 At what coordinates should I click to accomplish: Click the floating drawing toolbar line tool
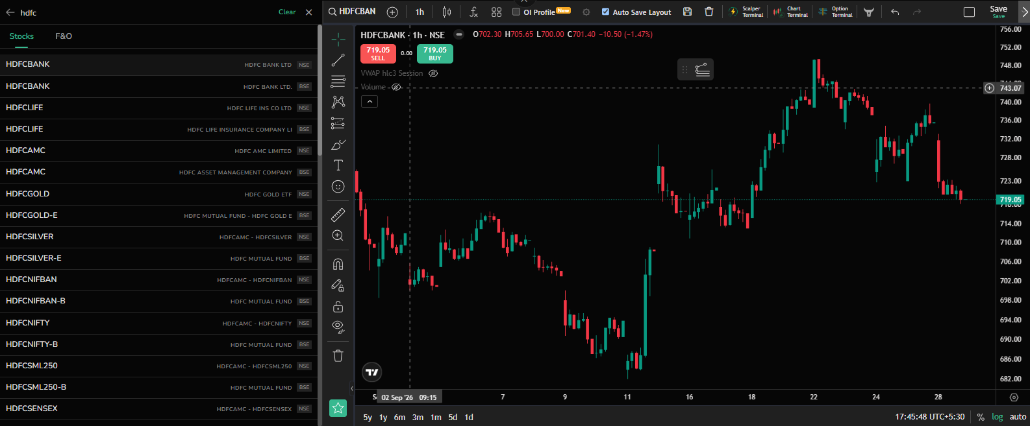702,69
